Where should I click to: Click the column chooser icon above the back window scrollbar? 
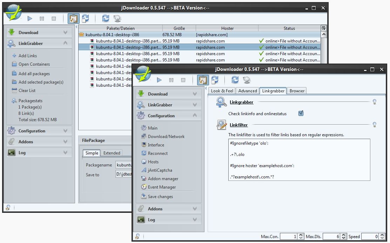point(324,28)
